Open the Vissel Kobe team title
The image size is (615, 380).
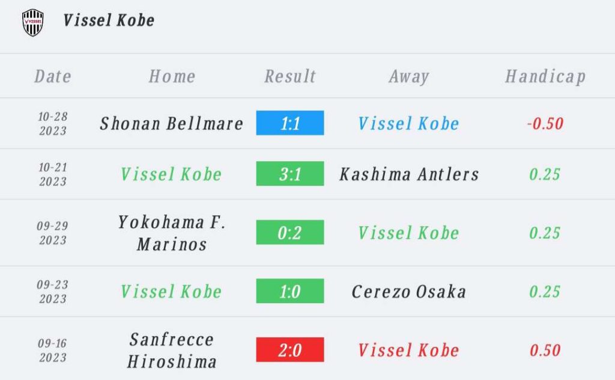[109, 20]
